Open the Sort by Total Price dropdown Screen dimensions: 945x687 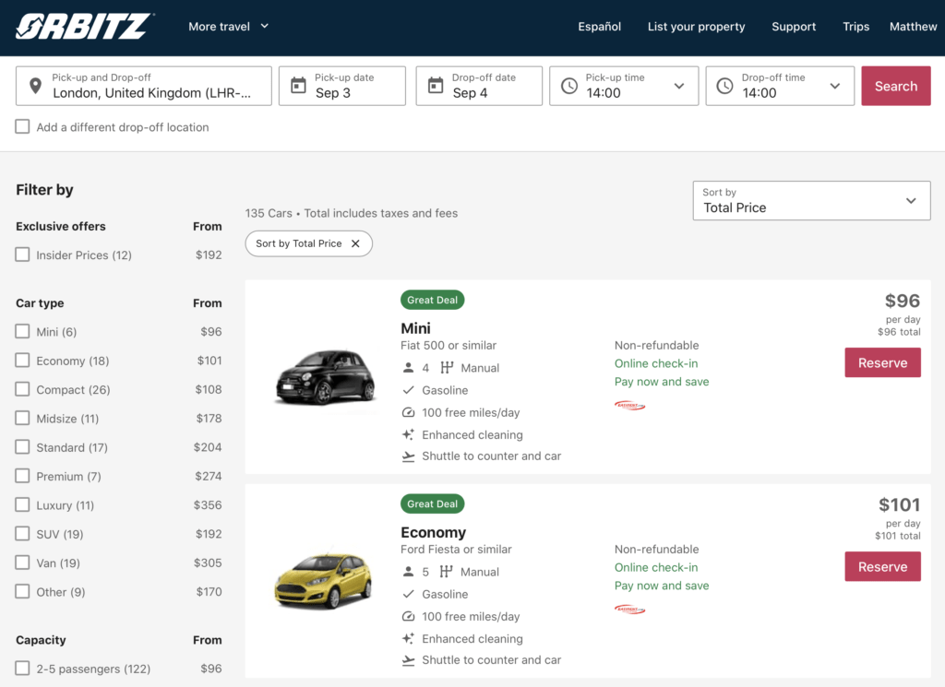(810, 200)
